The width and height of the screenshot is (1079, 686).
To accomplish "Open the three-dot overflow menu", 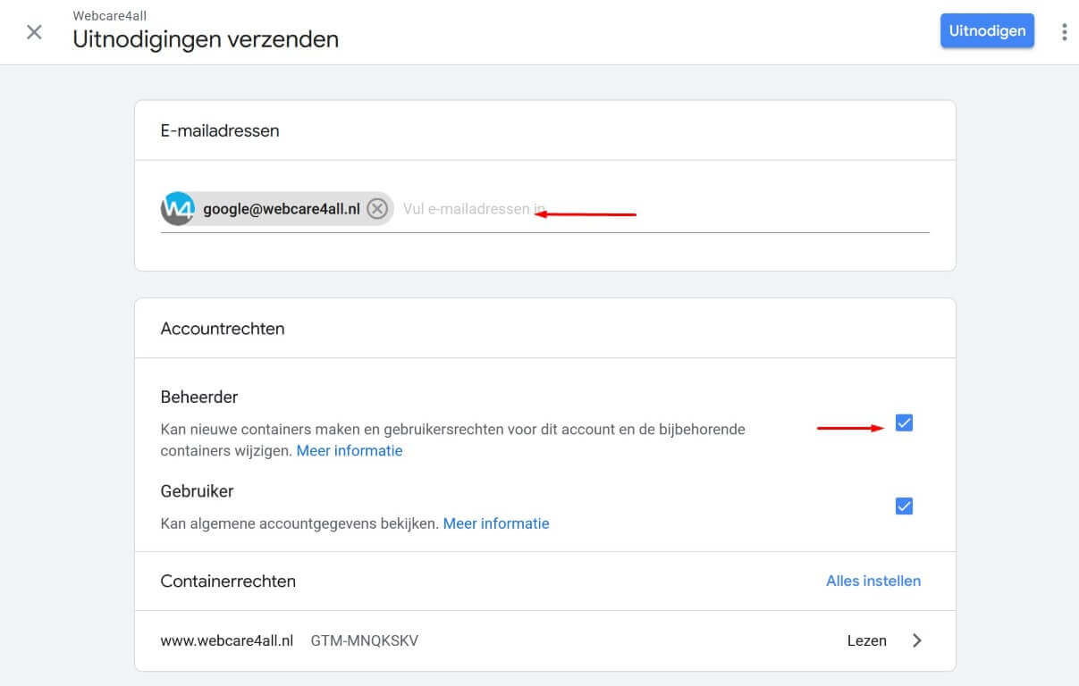I will (1064, 31).
